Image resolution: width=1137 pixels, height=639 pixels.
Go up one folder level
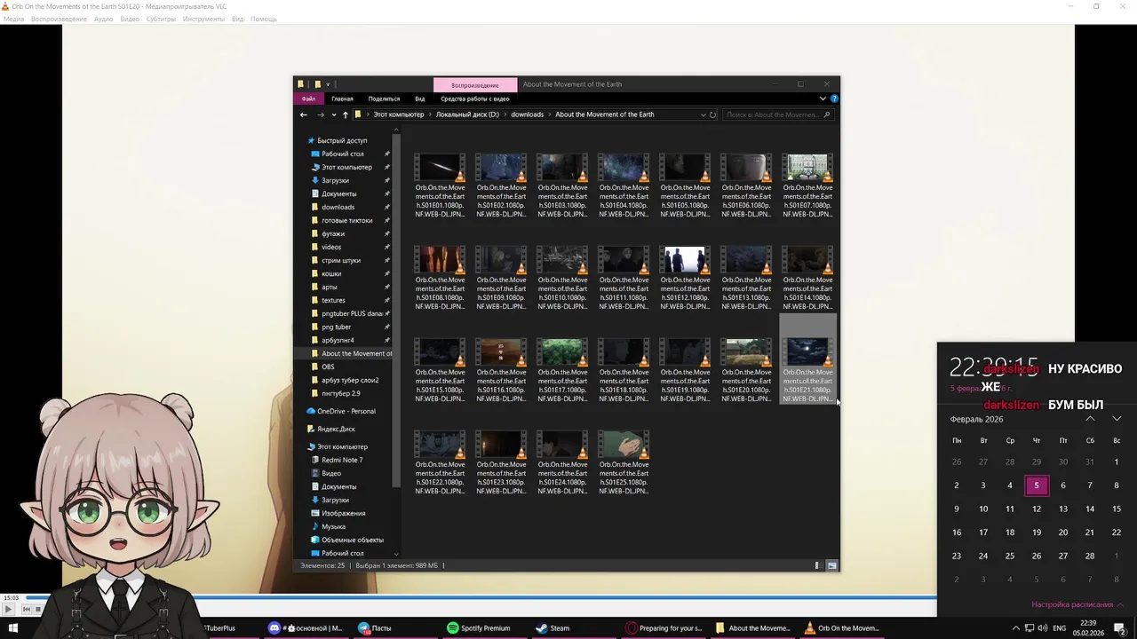pos(346,114)
